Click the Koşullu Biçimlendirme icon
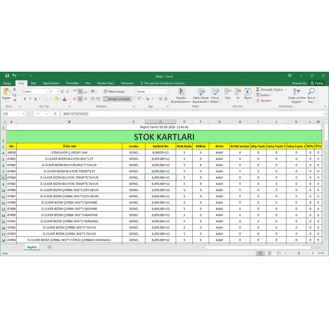This screenshot has height=329, width=329. [x=181, y=92]
